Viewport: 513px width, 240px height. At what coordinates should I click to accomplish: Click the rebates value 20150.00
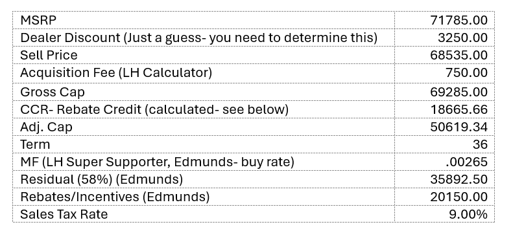[459, 197]
